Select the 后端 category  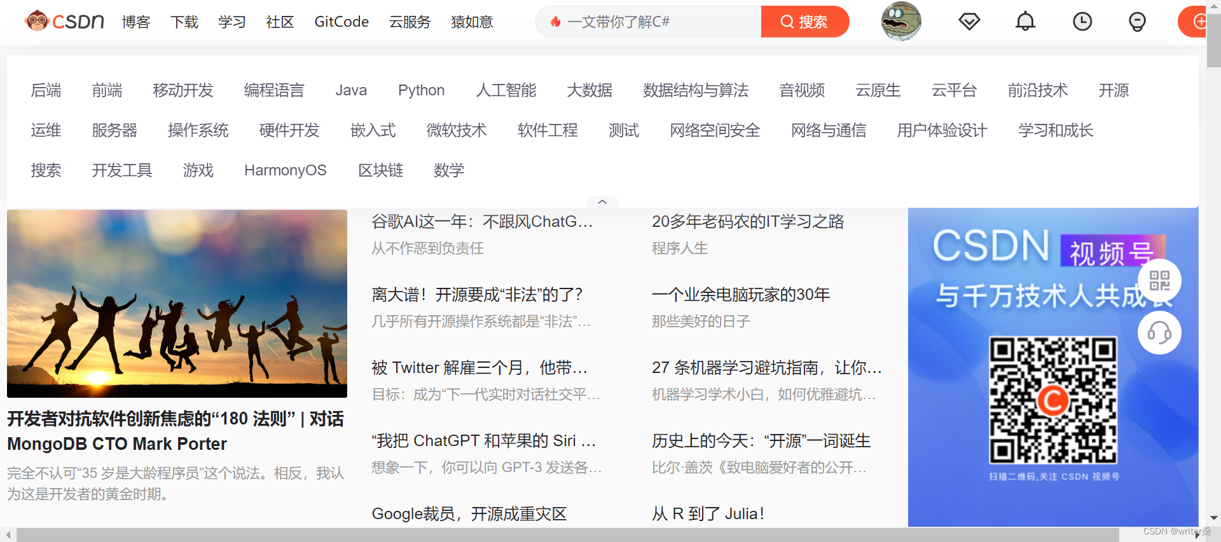click(46, 90)
